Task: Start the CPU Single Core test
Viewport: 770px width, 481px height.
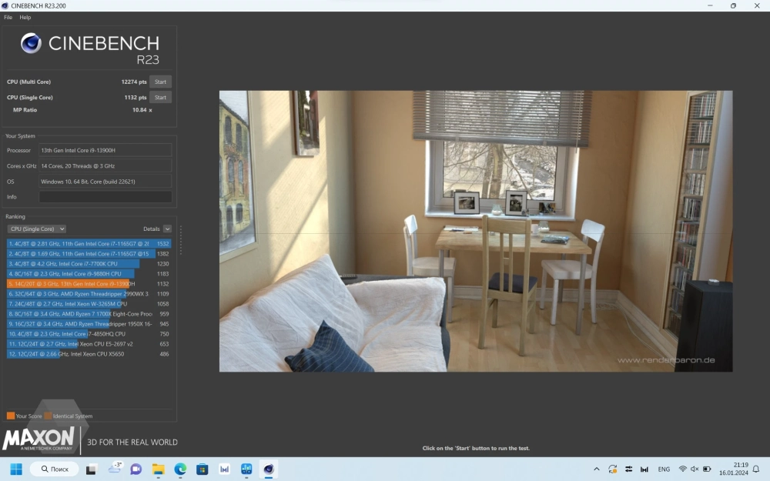Action: tap(160, 98)
